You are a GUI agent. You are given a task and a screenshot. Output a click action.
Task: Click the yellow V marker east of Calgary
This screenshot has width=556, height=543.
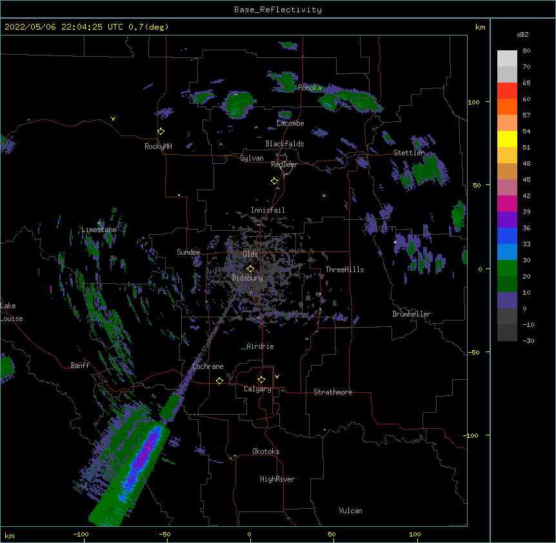click(x=277, y=377)
